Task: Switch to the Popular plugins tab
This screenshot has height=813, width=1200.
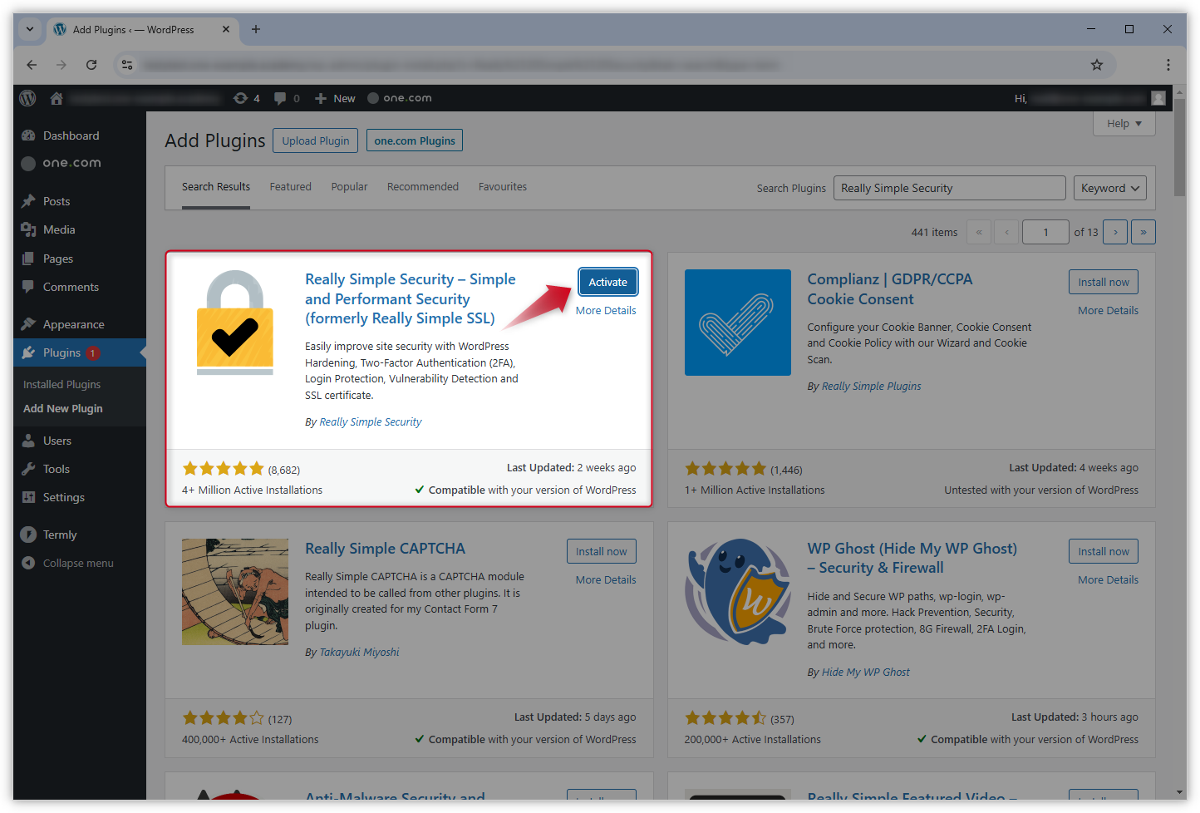Action: [349, 186]
